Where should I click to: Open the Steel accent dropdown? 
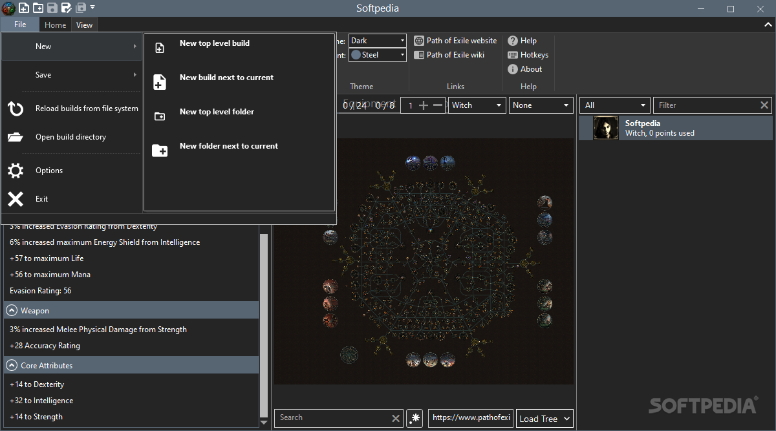(x=378, y=55)
